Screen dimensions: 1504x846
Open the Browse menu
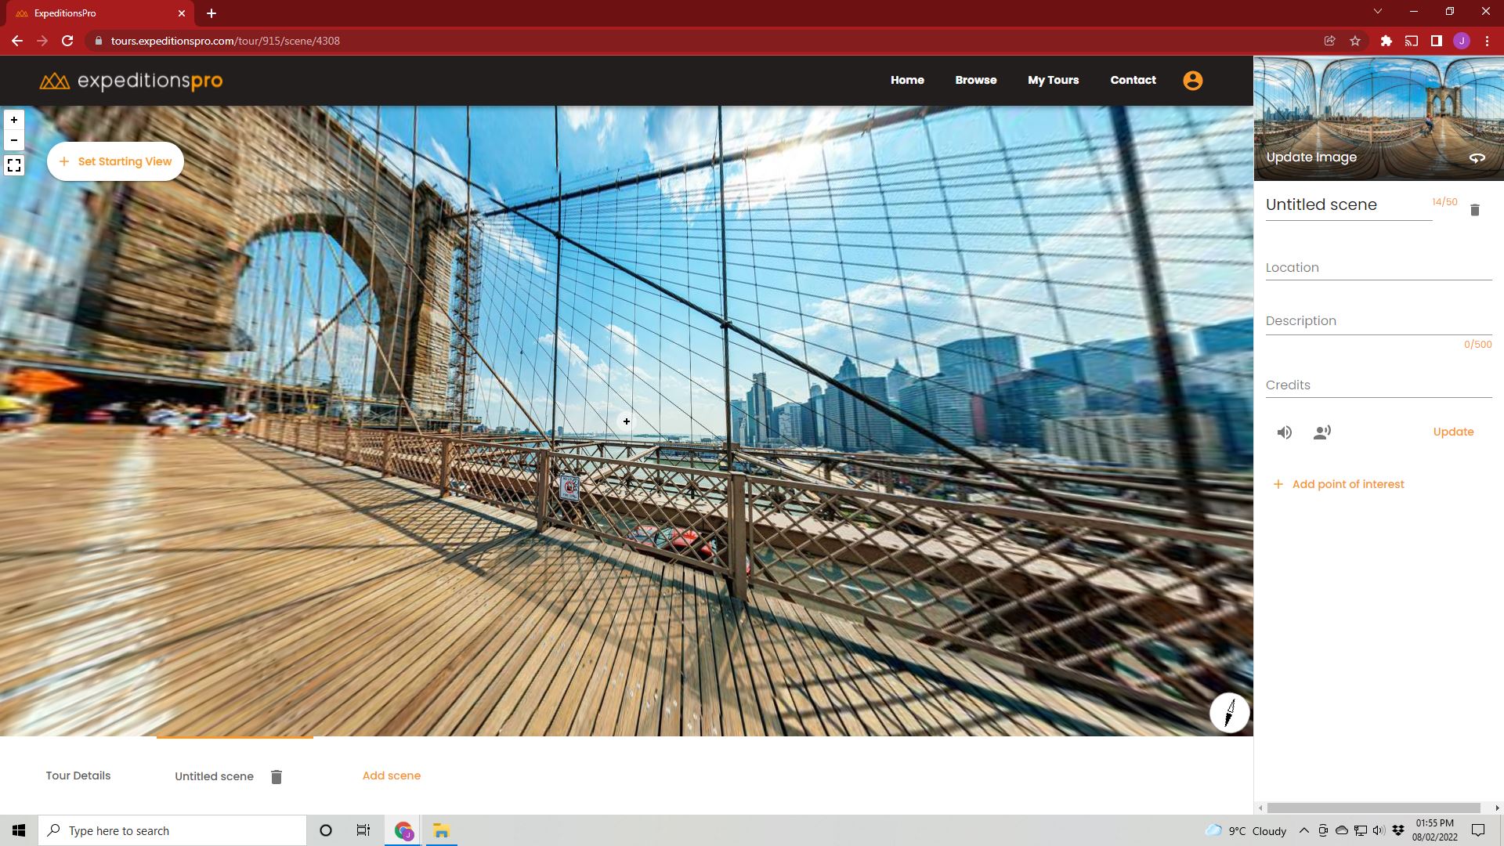pyautogui.click(x=975, y=80)
